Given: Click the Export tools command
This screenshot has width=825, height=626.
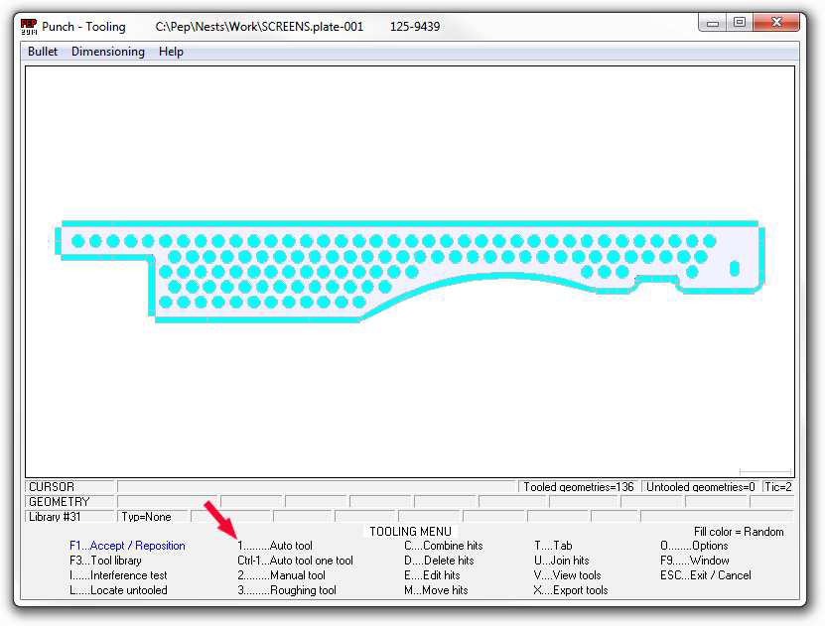Looking at the screenshot, I should [571, 590].
